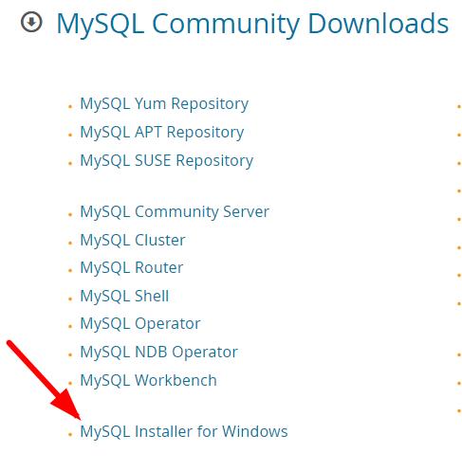Select the MySQL Cluster link
The height and width of the screenshot is (471, 462).
pos(133,240)
